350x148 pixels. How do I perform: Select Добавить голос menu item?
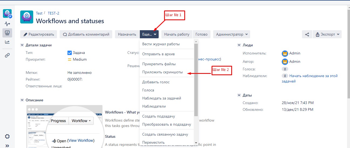[x=167, y=82]
